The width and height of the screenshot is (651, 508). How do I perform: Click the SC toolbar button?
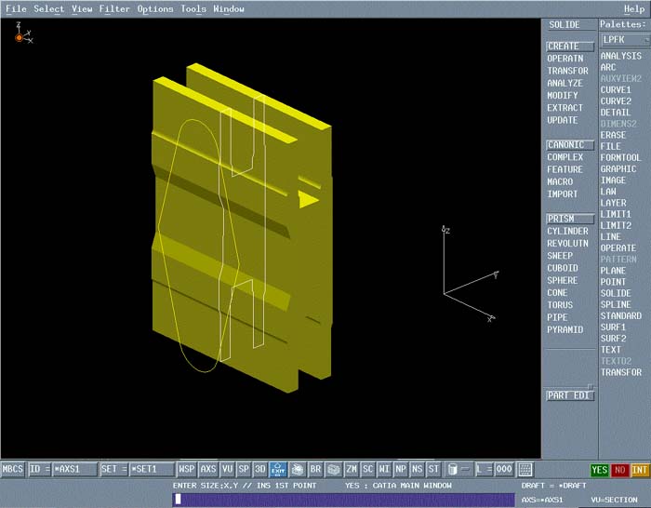click(x=368, y=470)
